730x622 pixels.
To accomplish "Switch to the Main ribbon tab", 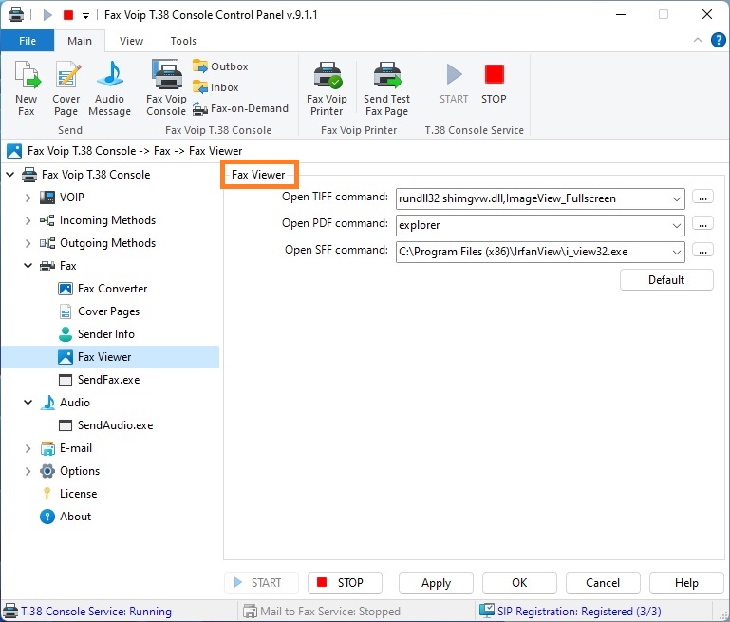I will (x=80, y=41).
